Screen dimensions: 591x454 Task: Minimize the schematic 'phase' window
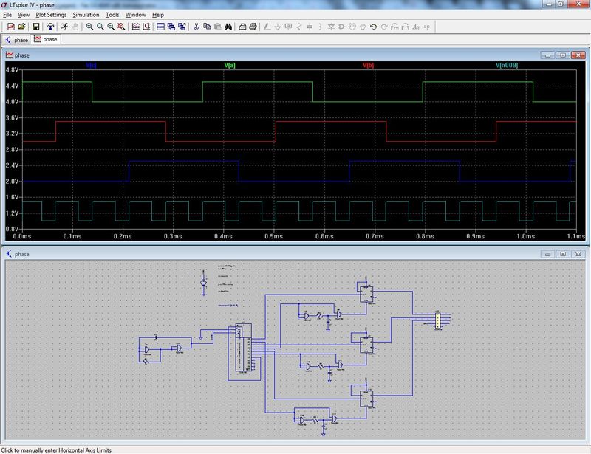pos(547,254)
